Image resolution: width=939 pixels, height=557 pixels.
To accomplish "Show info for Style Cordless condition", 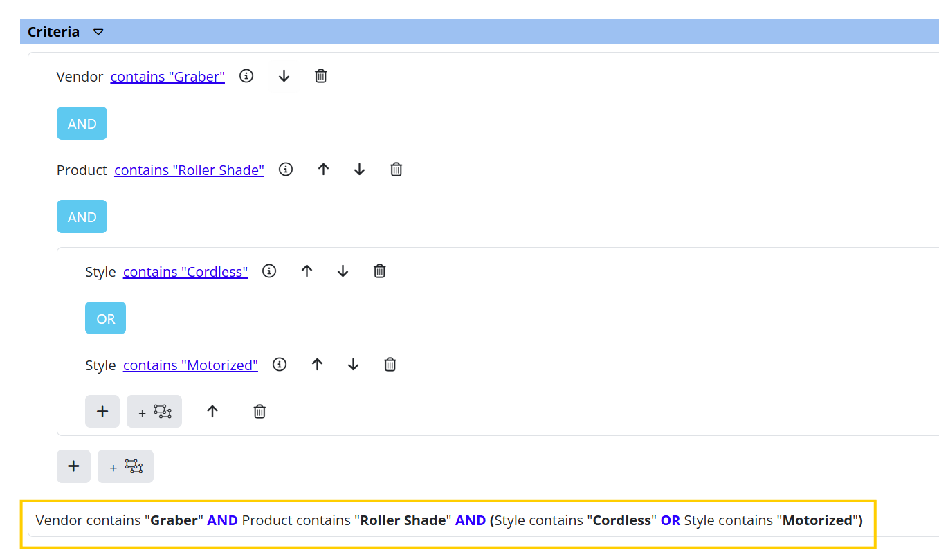I will click(269, 271).
